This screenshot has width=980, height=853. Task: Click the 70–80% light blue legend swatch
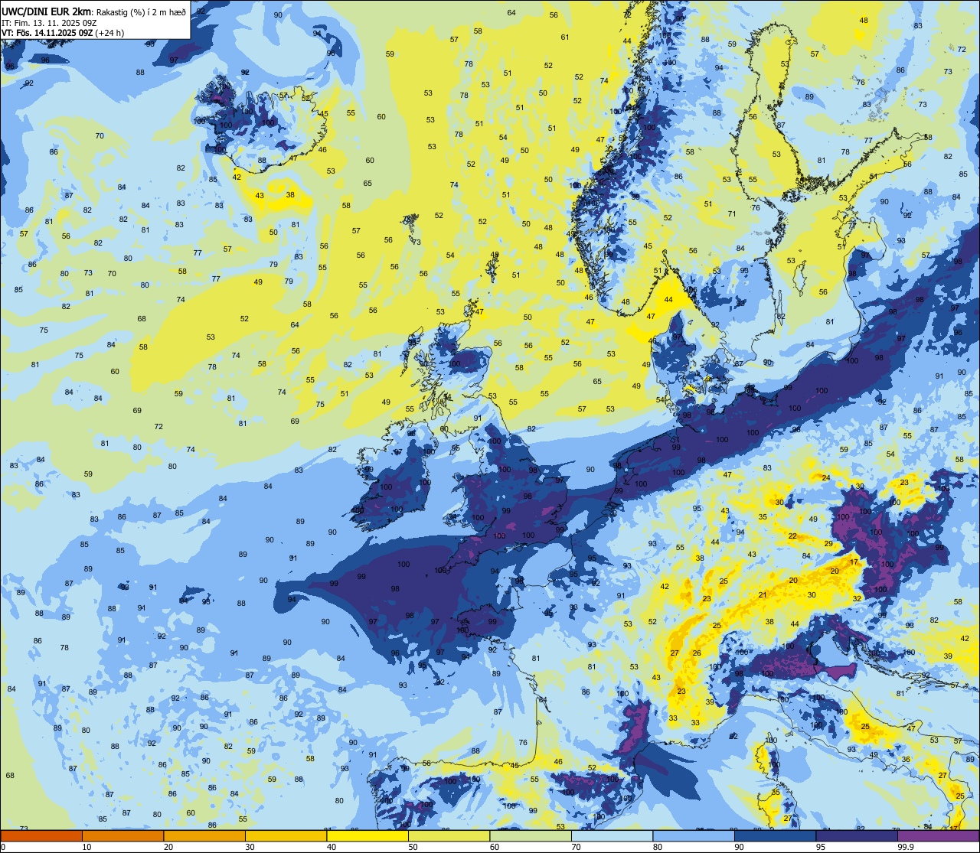(612, 835)
